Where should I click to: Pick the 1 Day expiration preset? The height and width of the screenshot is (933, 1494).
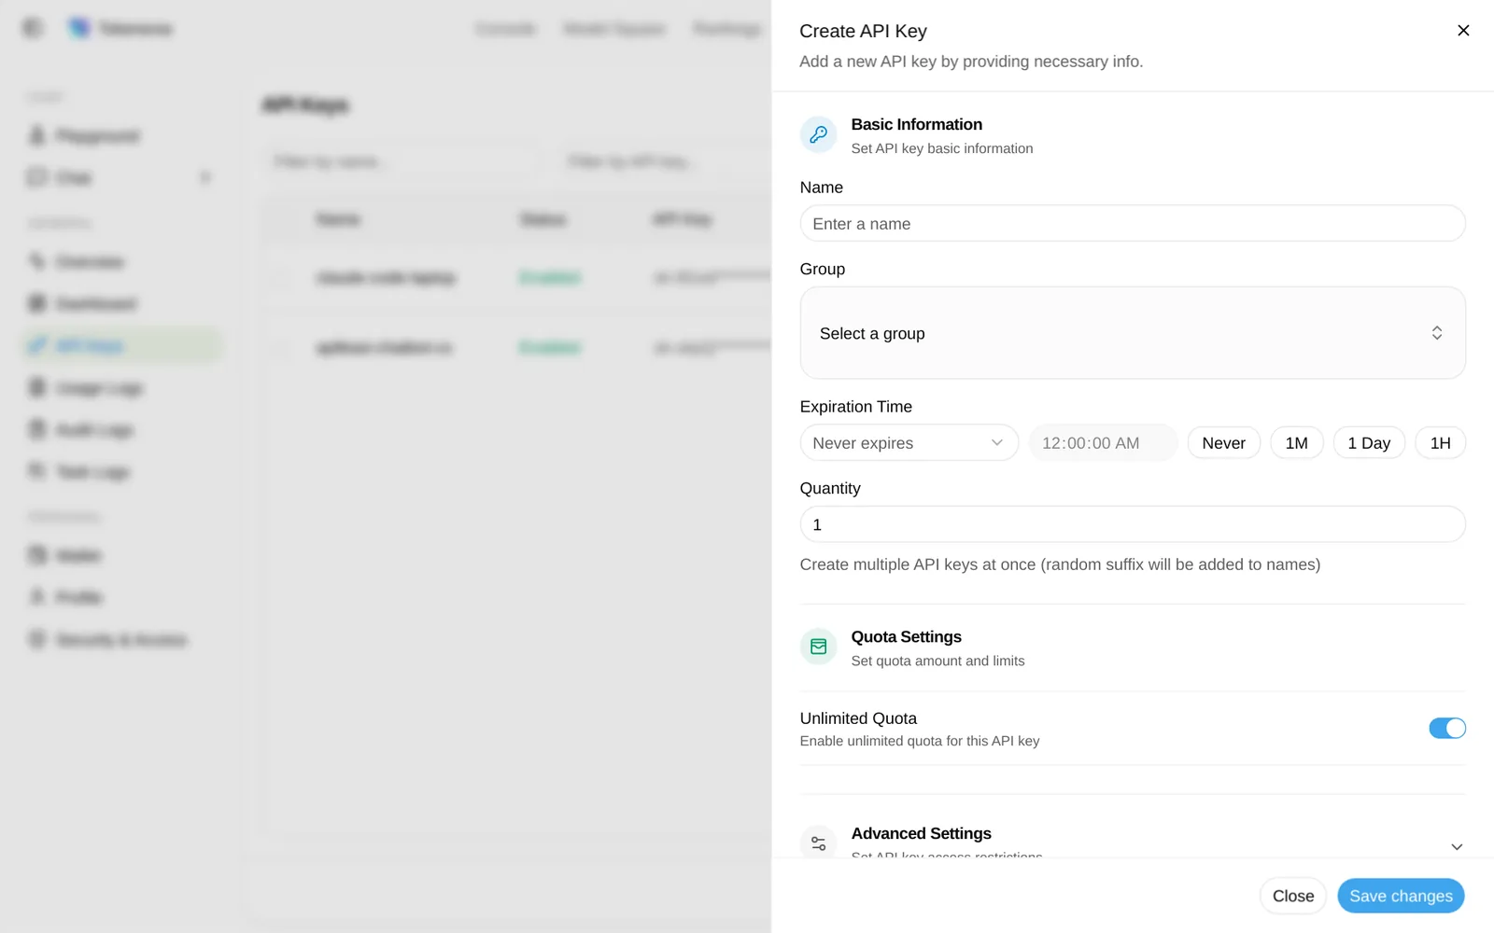pyautogui.click(x=1369, y=443)
